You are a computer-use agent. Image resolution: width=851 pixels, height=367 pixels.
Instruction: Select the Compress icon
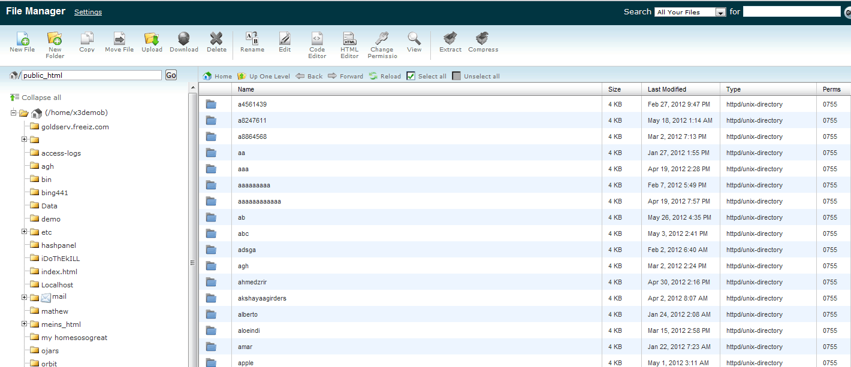point(482,40)
